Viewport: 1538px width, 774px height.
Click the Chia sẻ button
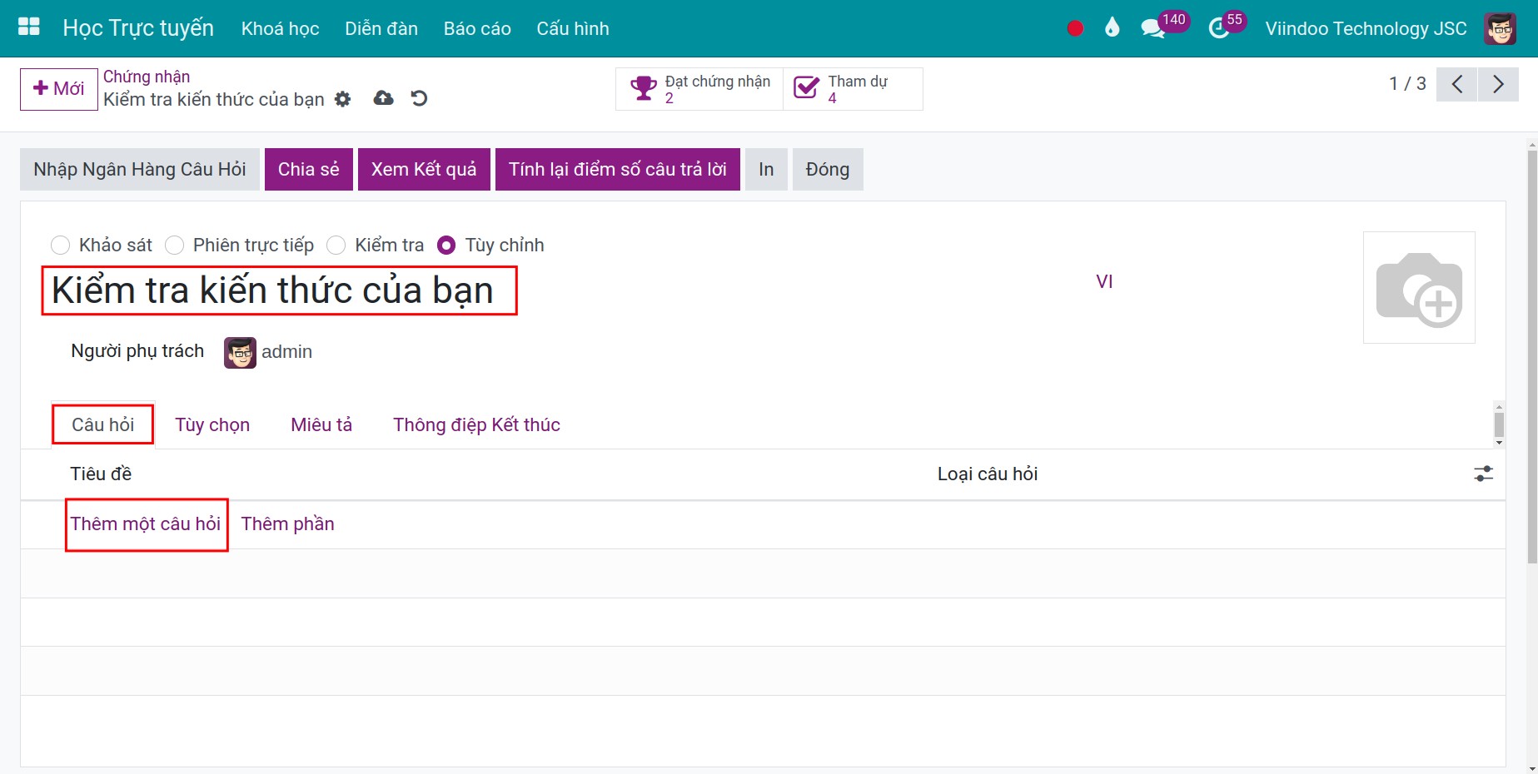coord(309,170)
